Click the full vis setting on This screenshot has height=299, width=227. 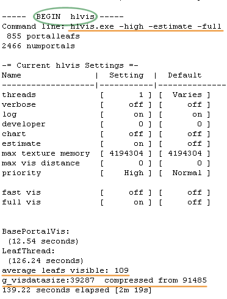click(139, 202)
